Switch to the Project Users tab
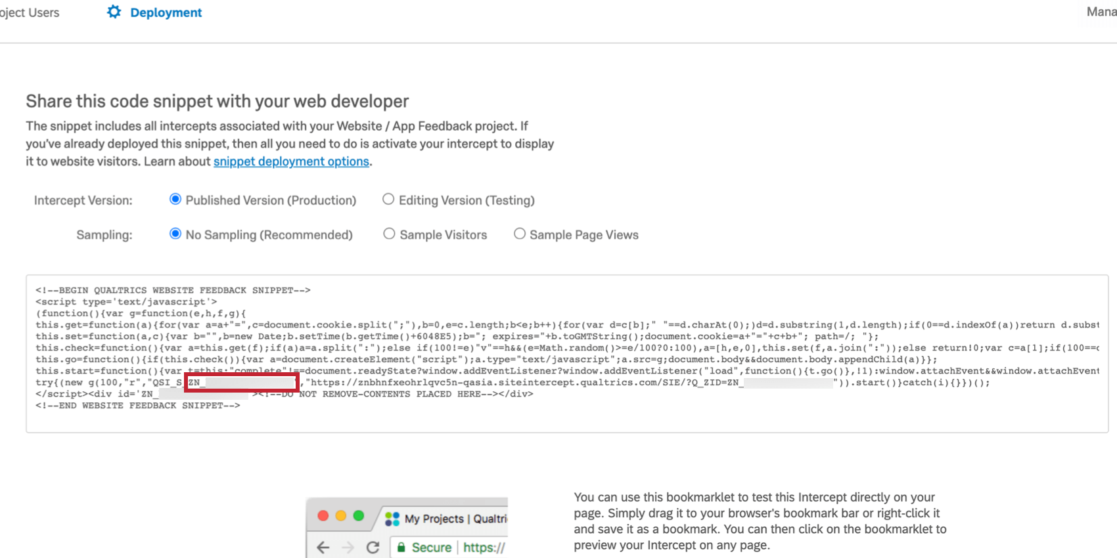The image size is (1117, 558). tap(30, 12)
